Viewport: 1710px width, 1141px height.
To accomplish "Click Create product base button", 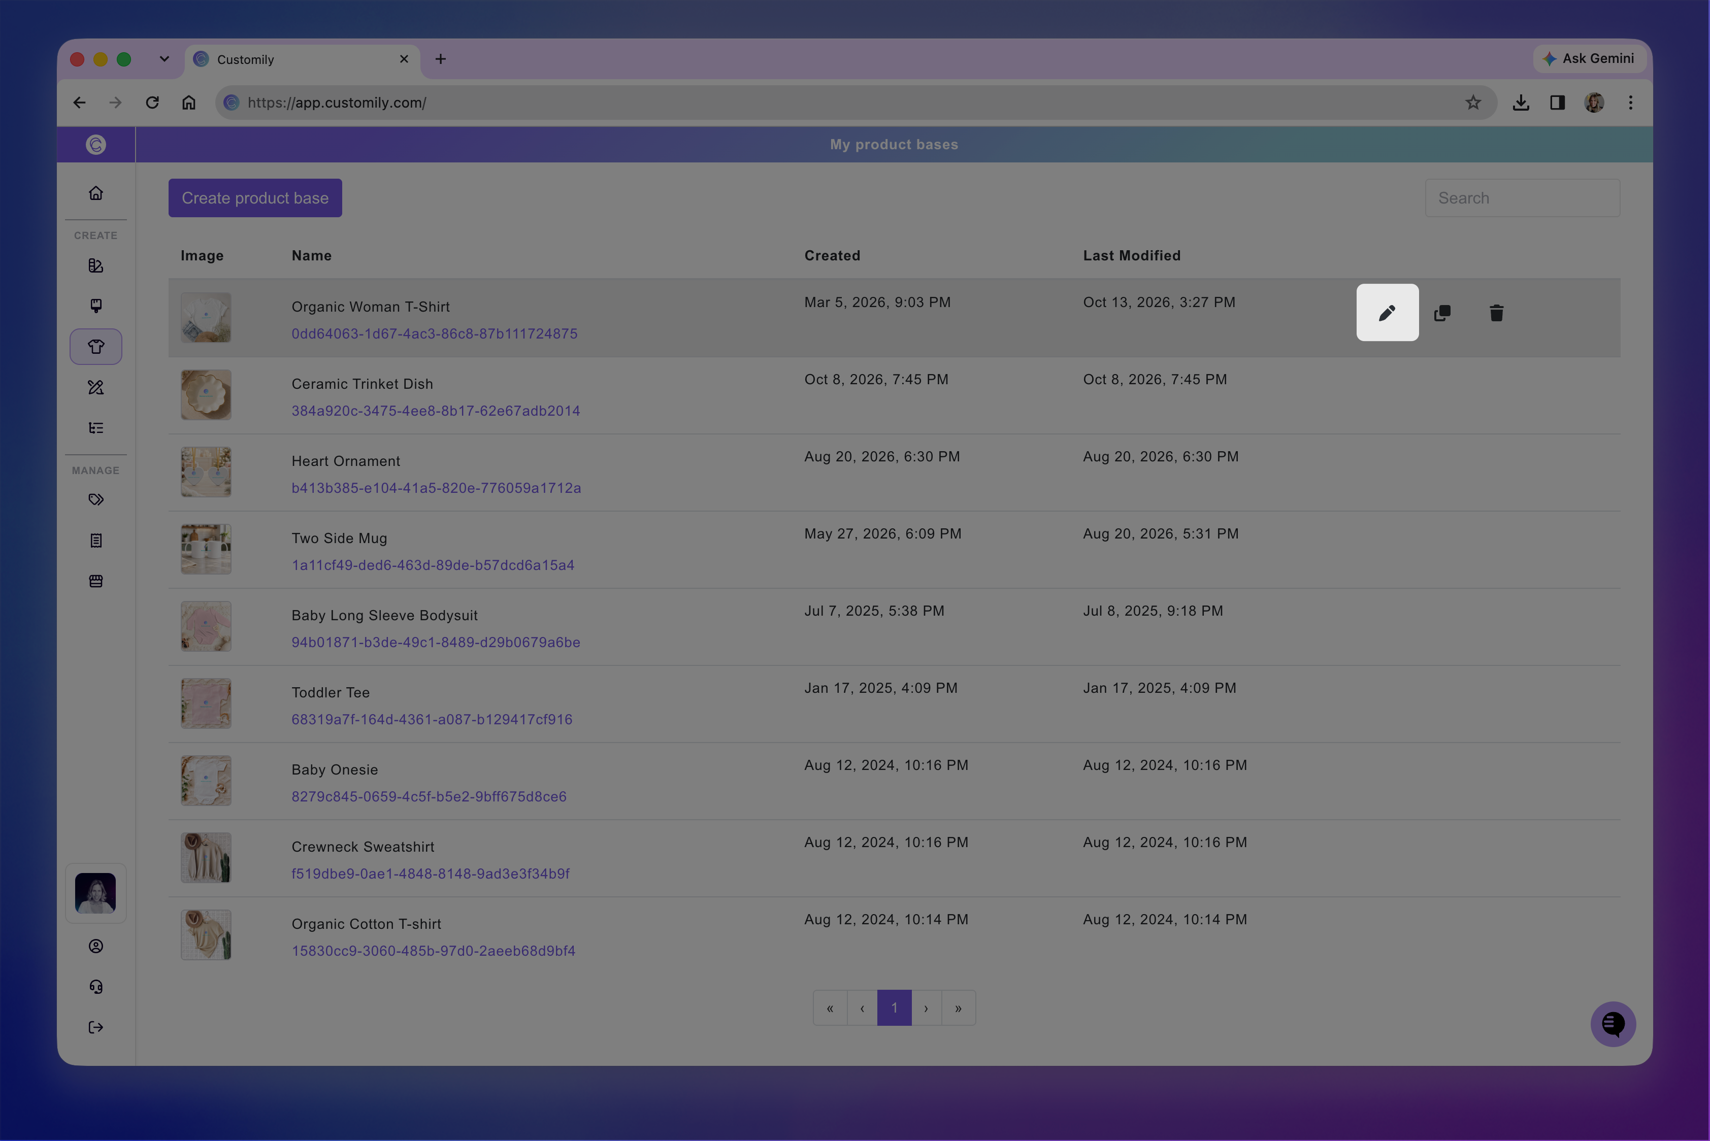I will pos(255,198).
